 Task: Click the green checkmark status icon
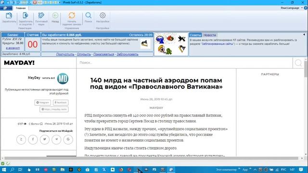[3, 163]
